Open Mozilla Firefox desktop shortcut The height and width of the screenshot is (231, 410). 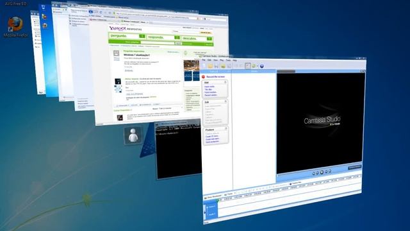(x=15, y=27)
